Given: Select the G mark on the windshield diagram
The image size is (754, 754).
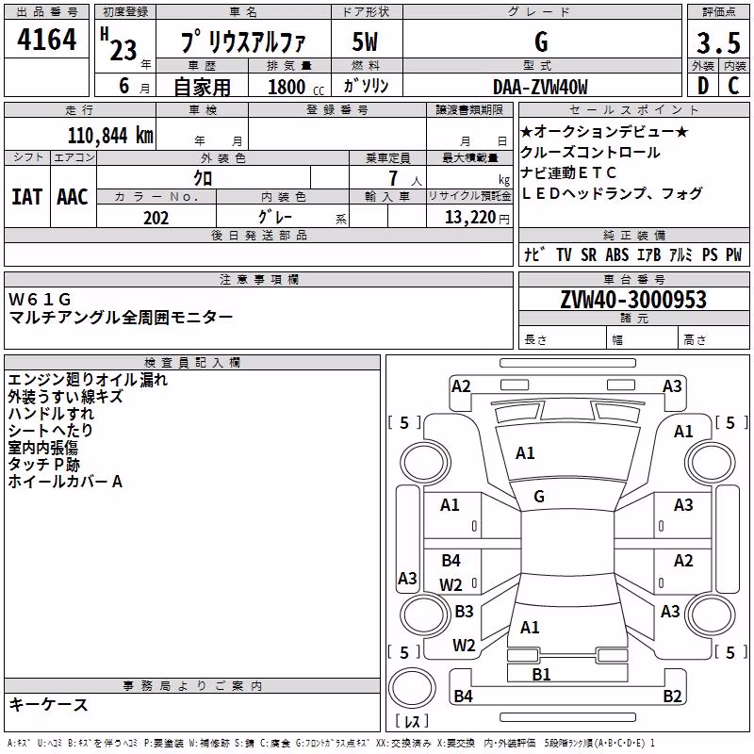Looking at the screenshot, I should [x=539, y=497].
